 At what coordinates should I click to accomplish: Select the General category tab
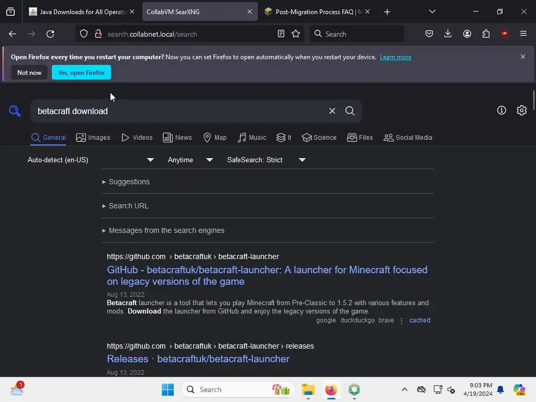pyautogui.click(x=48, y=138)
